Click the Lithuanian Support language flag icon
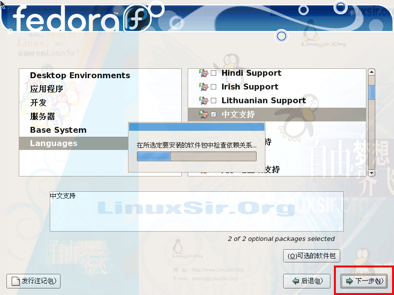The image size is (394, 295). 204,101
